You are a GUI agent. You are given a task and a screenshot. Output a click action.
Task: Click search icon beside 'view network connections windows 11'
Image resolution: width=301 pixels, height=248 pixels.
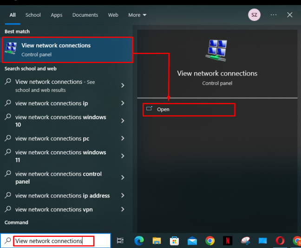click(8, 152)
